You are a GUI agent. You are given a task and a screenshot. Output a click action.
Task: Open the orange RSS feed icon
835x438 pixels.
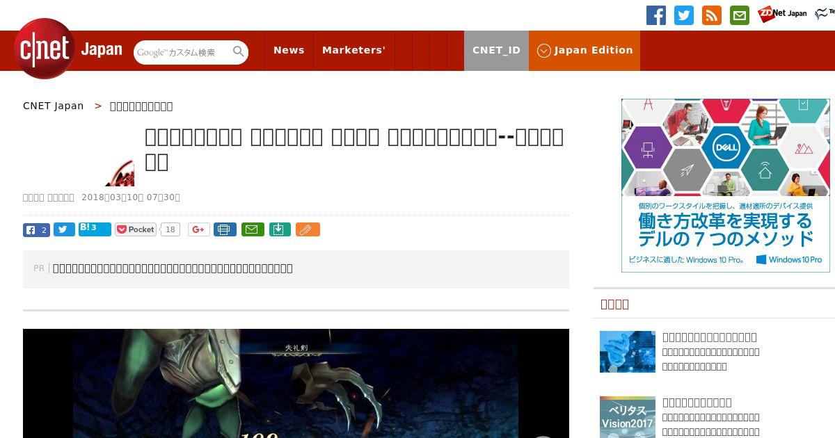click(x=712, y=15)
